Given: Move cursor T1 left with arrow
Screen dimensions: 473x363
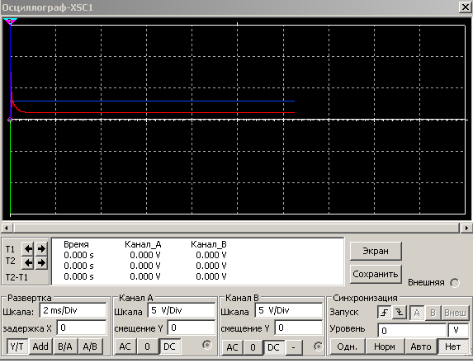Looking at the screenshot, I should coord(28,249).
